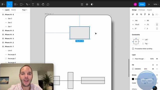Open the Inspect tab
Screen dimensions: 160x90
pyautogui.click(x=149, y=10)
